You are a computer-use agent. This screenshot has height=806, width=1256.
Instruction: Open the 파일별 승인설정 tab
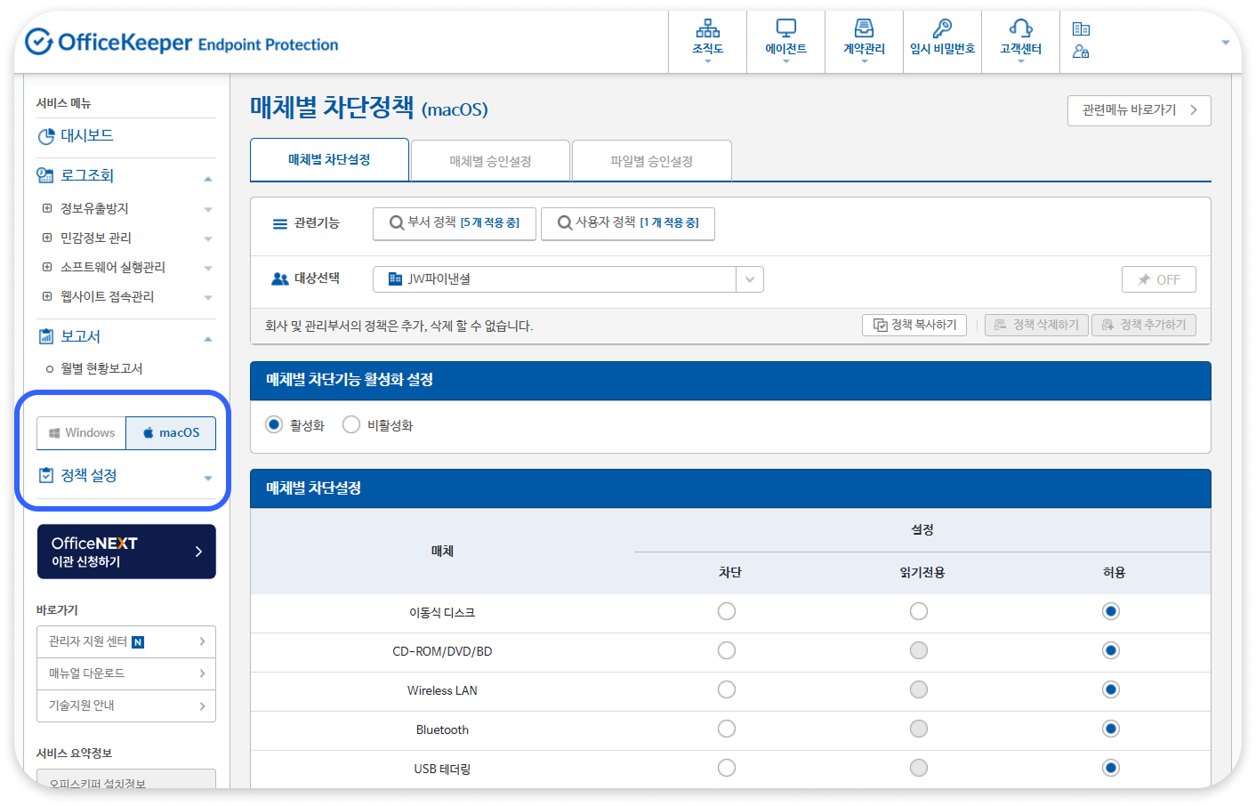651,160
